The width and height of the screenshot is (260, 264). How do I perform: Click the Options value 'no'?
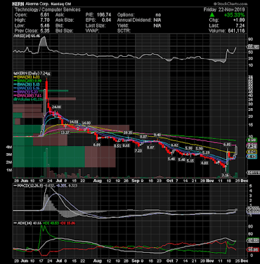tap(158, 15)
